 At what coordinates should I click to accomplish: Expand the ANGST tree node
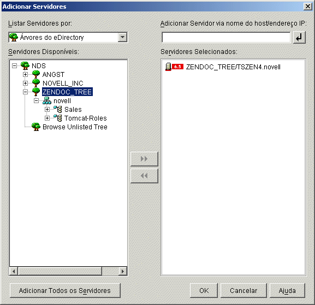(25, 75)
